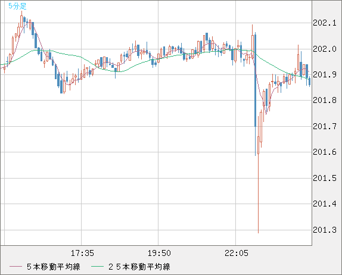Click the green 25-period average legend line
Image resolution: width=342 pixels, height=275 pixels.
(x=97, y=267)
